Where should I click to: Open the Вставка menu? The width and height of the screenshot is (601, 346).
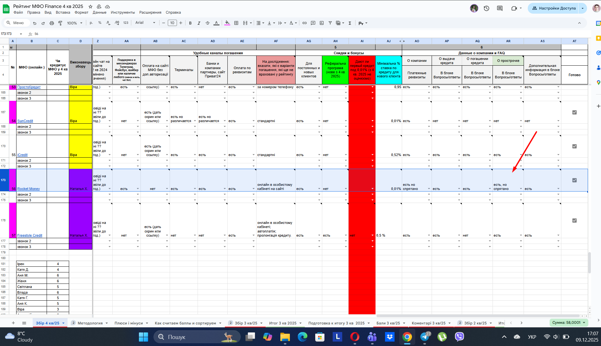(x=63, y=12)
